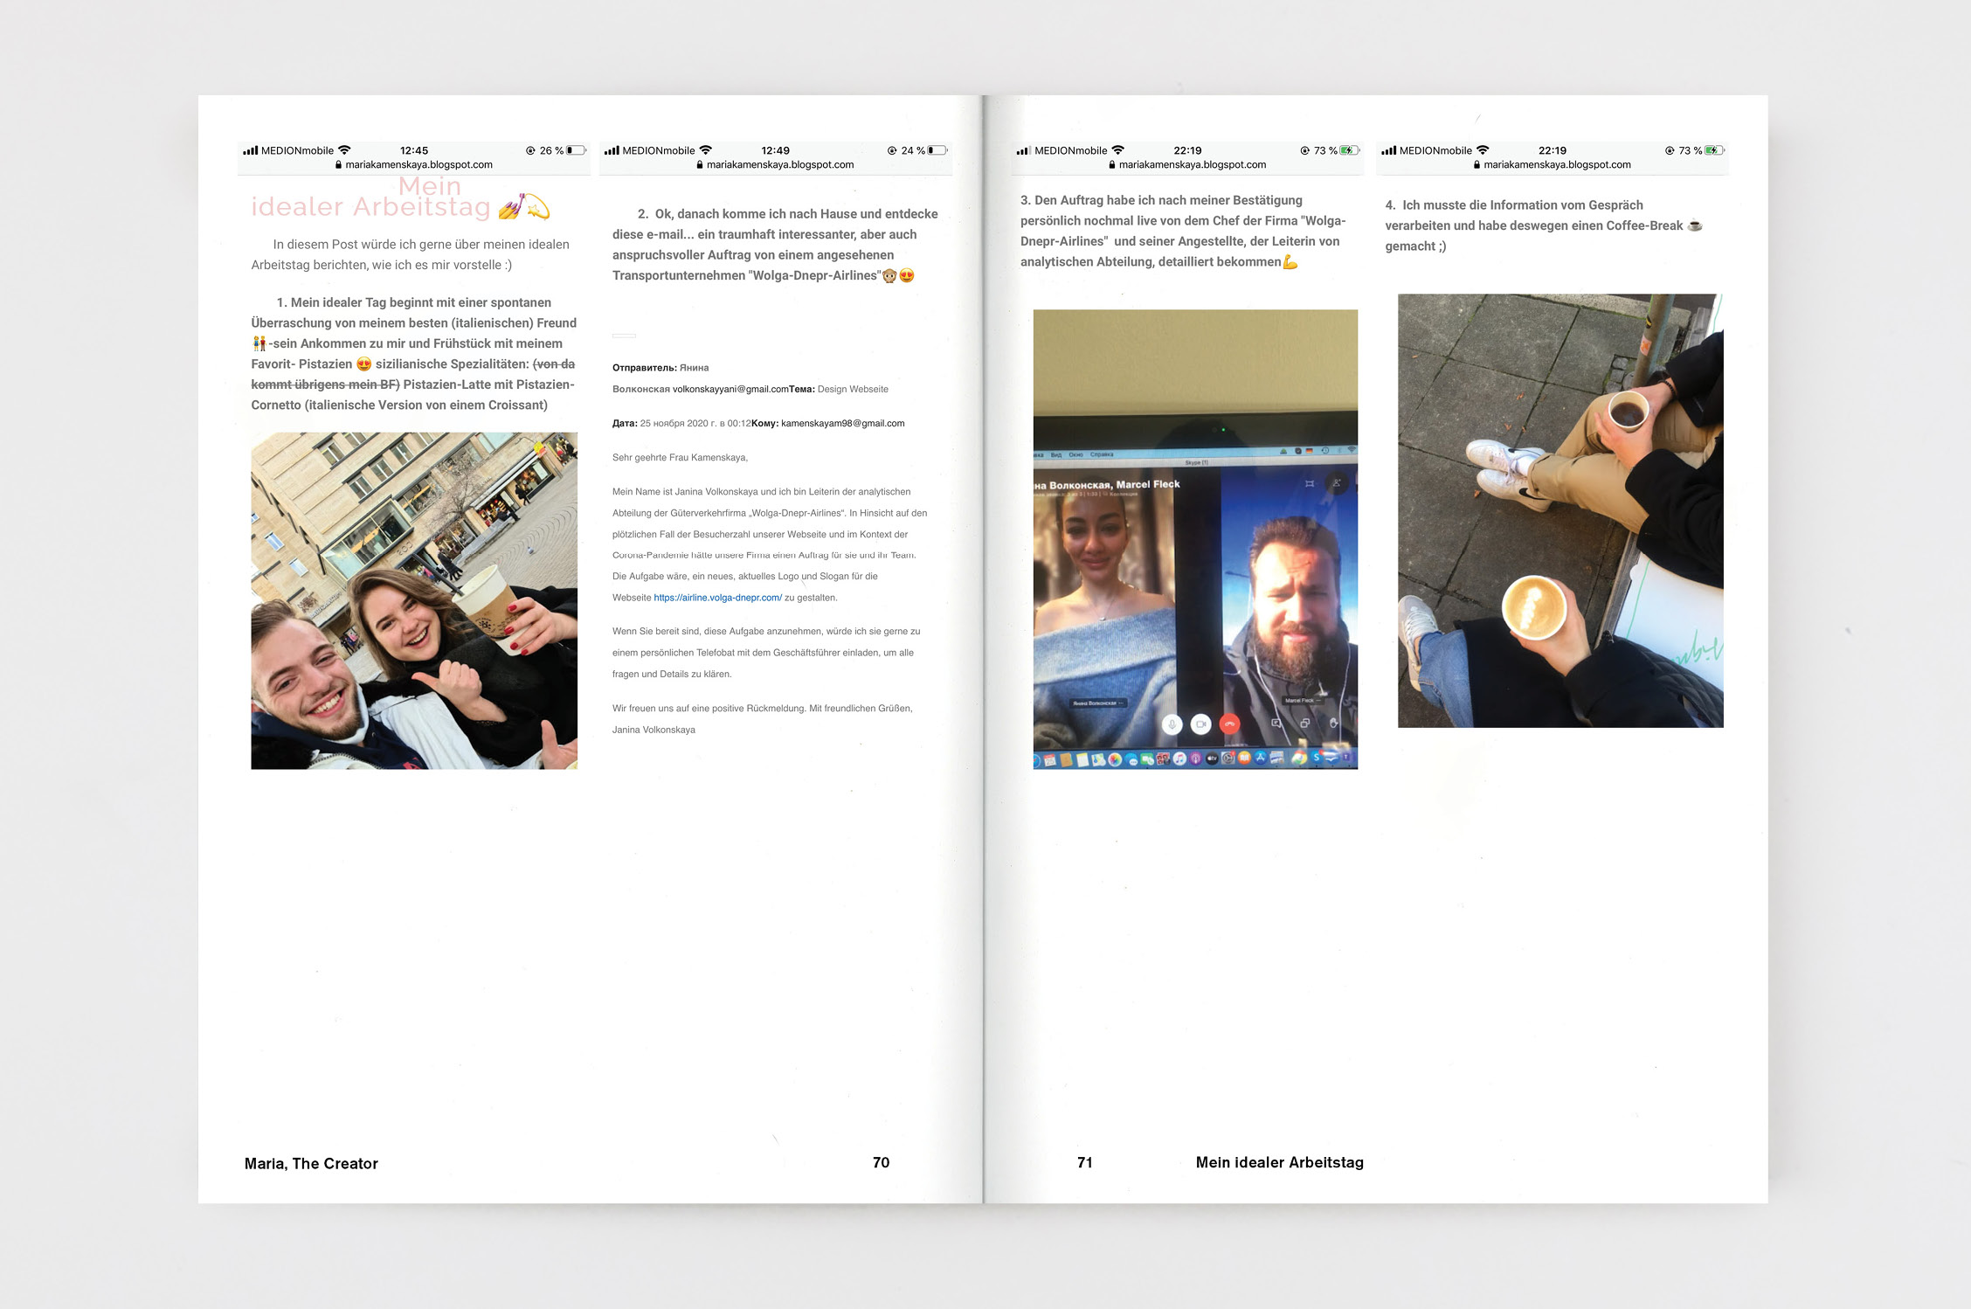1971x1309 pixels.
Task: Toggle fullscreen view icon in Skype call
Action: 1310,483
